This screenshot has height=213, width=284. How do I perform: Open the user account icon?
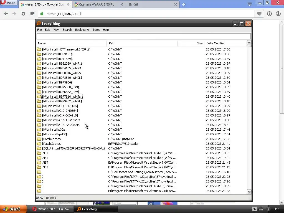click(278, 14)
